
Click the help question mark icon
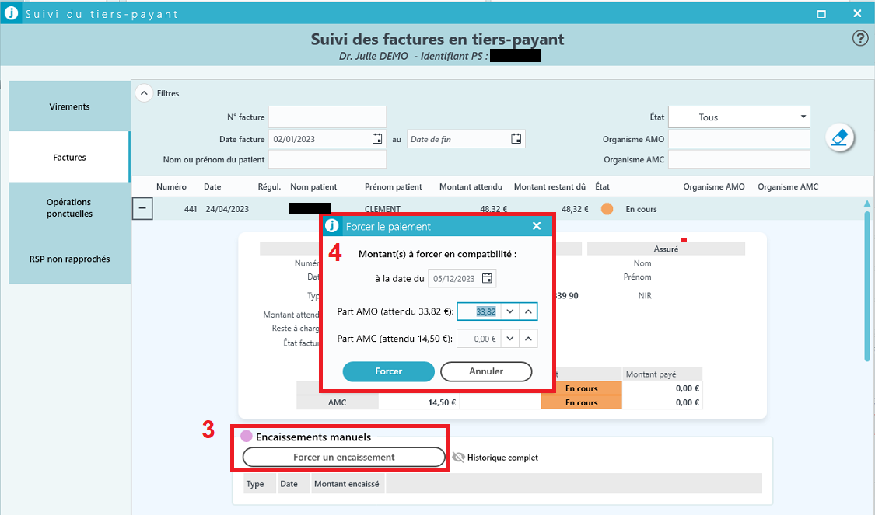(x=859, y=39)
